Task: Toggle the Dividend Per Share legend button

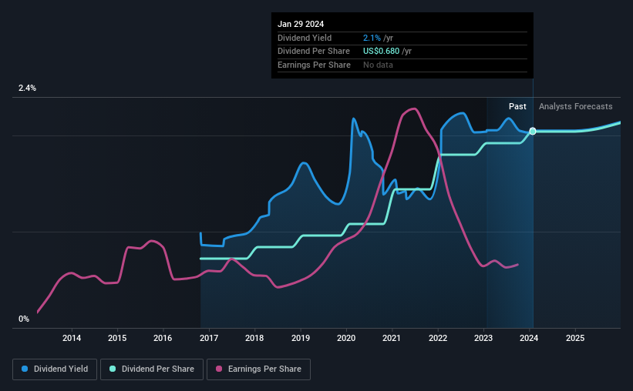Action: coord(152,369)
